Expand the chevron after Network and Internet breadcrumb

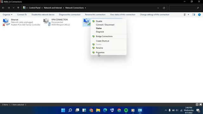(x=63, y=8)
